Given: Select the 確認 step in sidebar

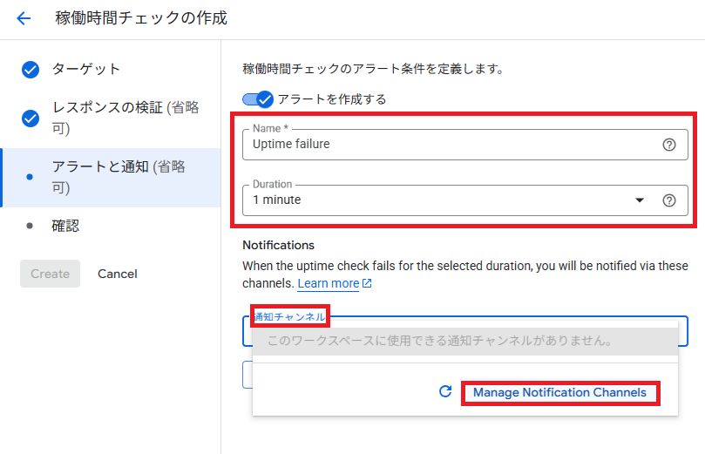Looking at the screenshot, I should (65, 226).
